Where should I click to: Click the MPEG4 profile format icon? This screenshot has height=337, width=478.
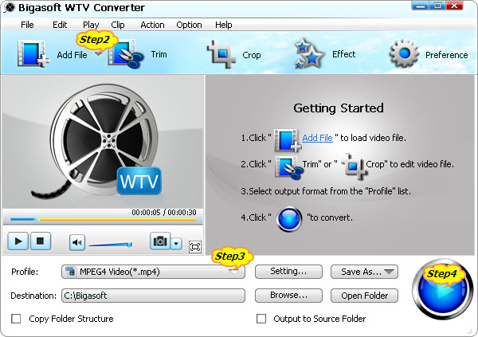tap(70, 272)
